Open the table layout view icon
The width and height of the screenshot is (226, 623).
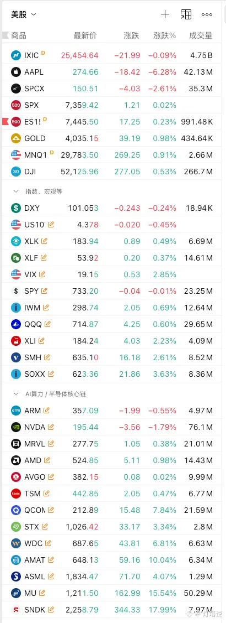click(186, 15)
